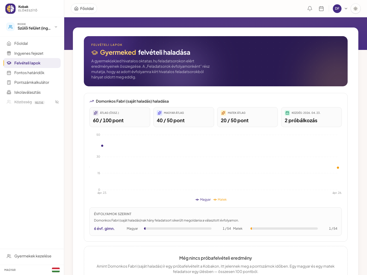
Task: Click the green calendar icon on Kezdés card
Action: click(287, 113)
